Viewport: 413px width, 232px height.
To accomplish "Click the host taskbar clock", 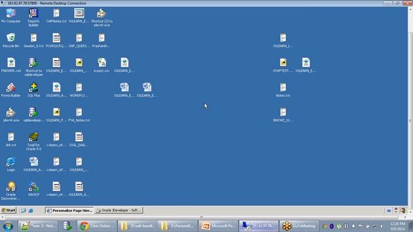I will point(398,226).
